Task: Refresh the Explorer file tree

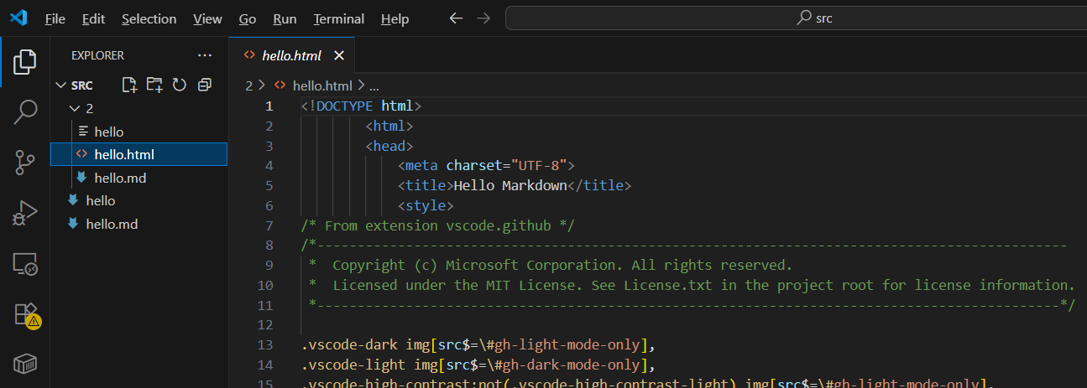Action: pyautogui.click(x=179, y=85)
